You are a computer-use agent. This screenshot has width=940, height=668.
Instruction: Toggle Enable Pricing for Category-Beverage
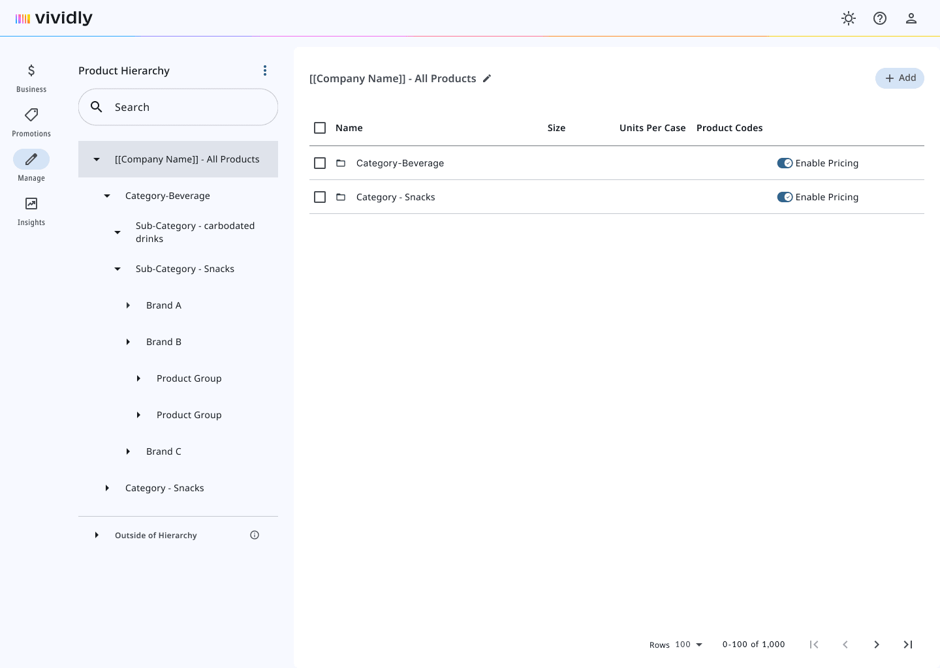point(785,163)
